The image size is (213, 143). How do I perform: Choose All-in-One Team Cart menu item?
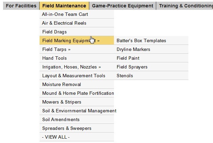point(65,15)
